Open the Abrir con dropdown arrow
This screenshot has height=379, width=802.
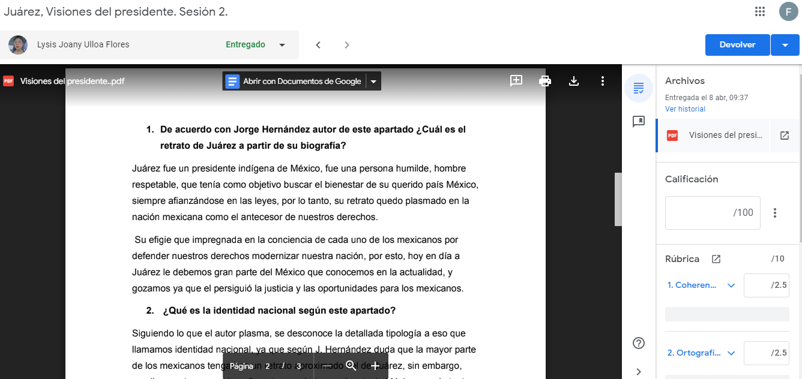[373, 82]
